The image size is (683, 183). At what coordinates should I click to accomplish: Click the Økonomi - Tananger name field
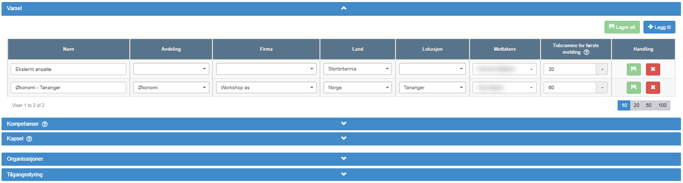(x=68, y=88)
